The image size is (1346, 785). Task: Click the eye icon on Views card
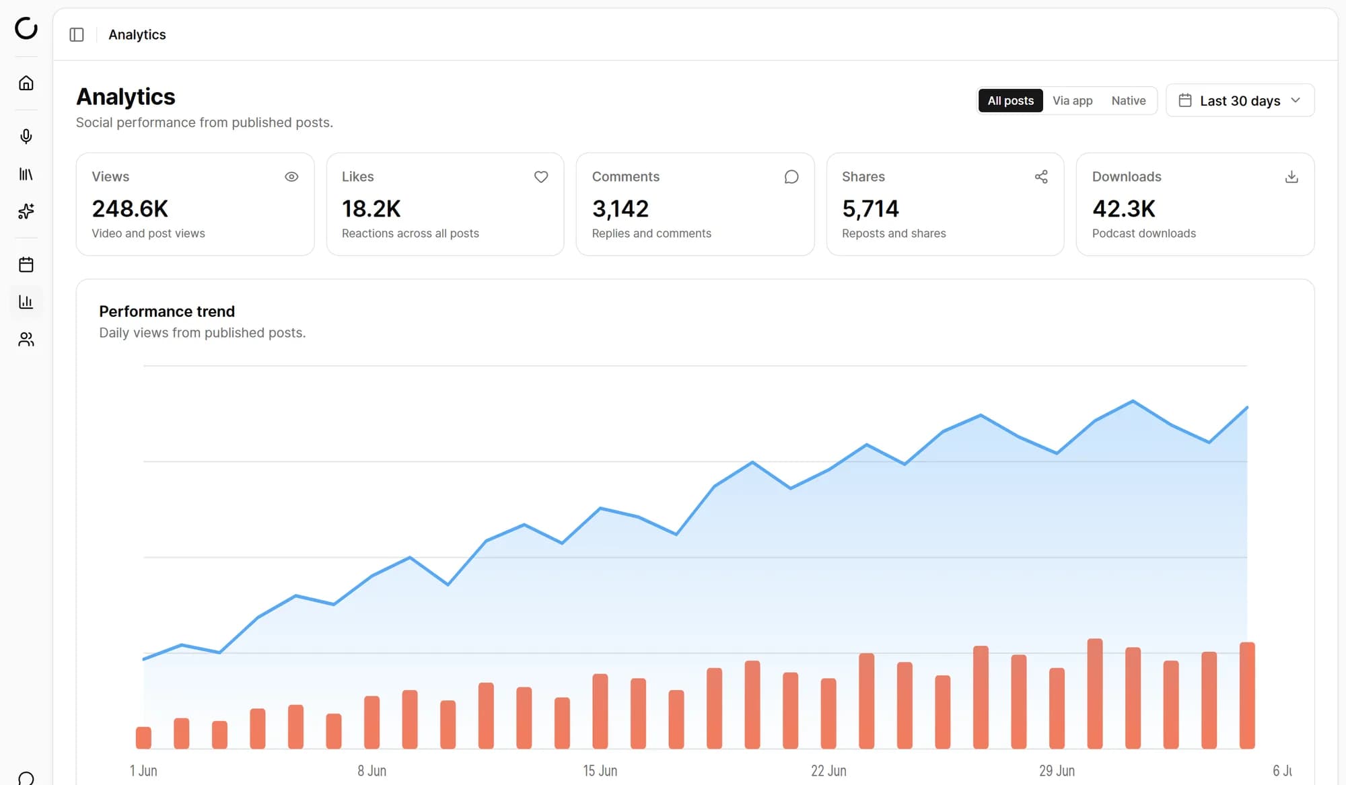[291, 177]
